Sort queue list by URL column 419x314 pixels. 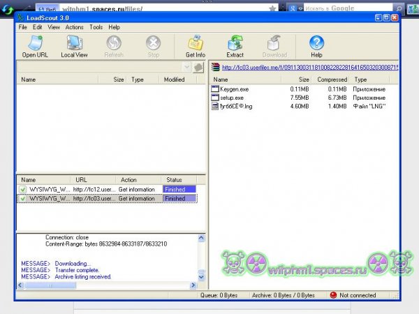tap(93, 180)
